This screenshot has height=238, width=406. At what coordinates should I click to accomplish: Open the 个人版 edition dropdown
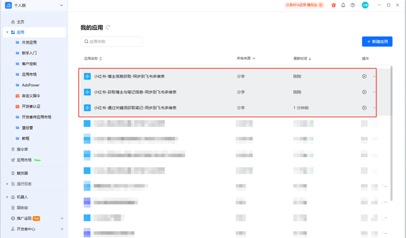[61, 5]
